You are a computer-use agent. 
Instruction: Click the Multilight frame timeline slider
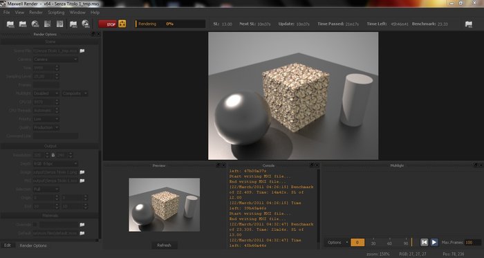[389, 242]
